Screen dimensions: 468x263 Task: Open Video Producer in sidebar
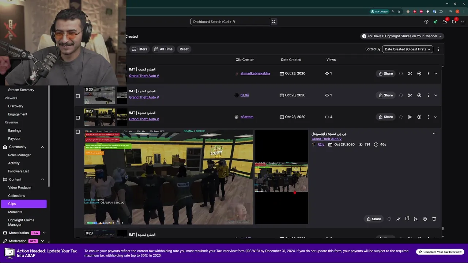coord(20,187)
